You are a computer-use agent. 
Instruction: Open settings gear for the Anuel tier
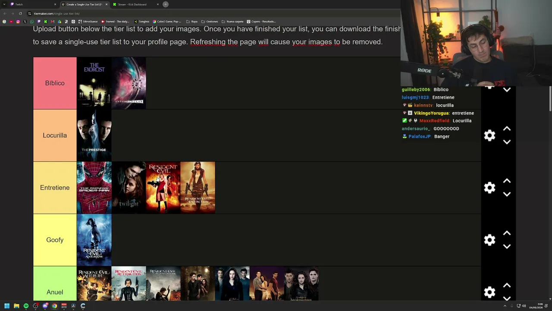tap(489, 292)
